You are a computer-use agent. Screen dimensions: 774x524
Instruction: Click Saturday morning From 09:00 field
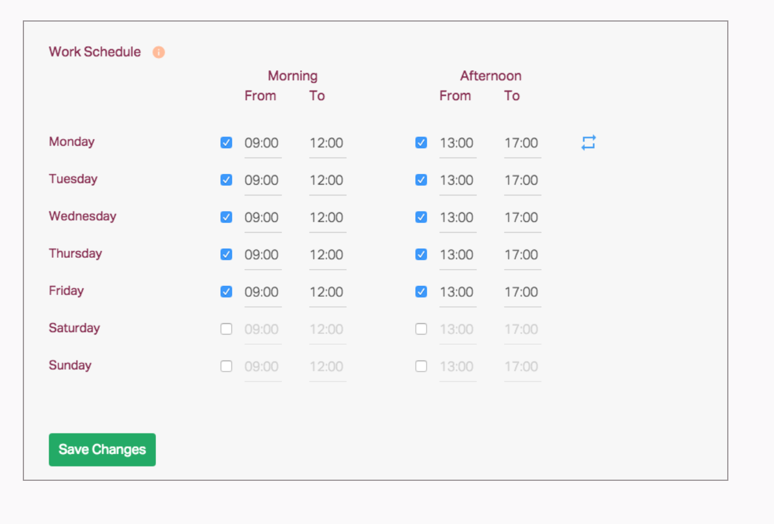pos(263,330)
